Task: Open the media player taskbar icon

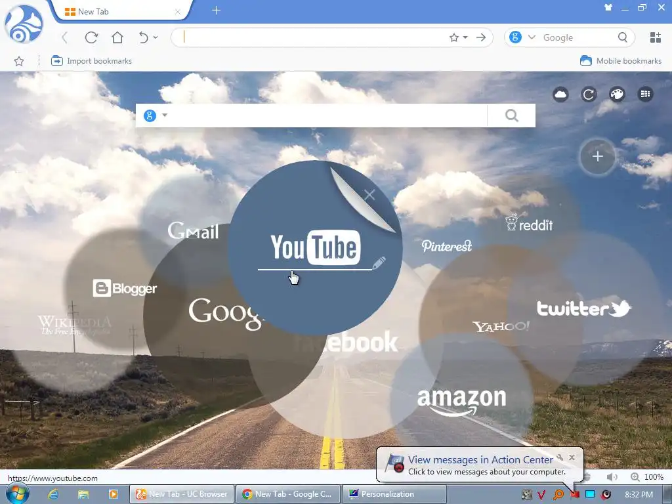Action: coord(113,494)
